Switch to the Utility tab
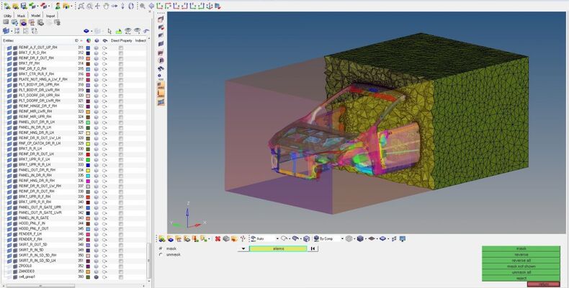Image resolution: width=569 pixels, height=288 pixels. click(x=8, y=15)
